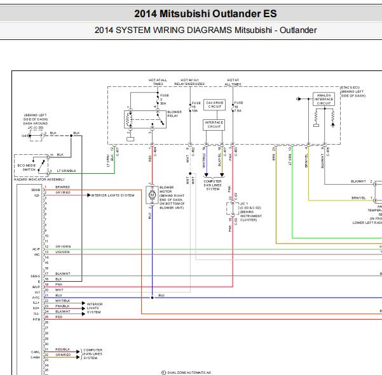Viewport: 382px width, 375px height.
Task: Click the 'BLK/WHT' label on pin 24
Action: click(x=63, y=312)
